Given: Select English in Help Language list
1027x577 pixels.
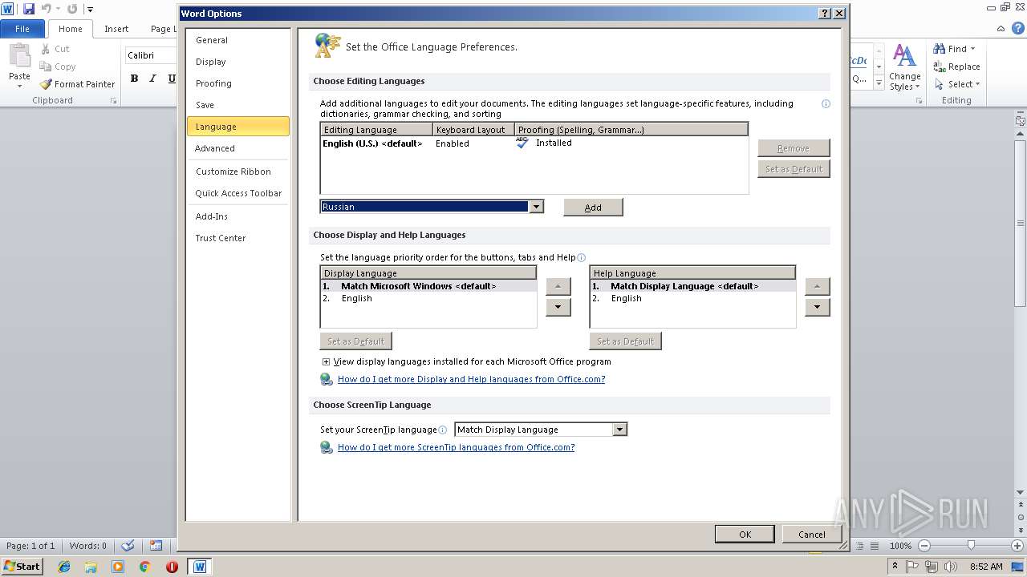Looking at the screenshot, I should (x=692, y=298).
